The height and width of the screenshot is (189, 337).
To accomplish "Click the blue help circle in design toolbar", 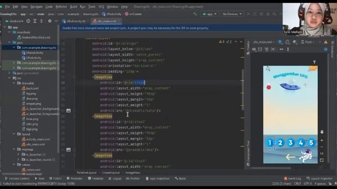I will [x=326, y=49].
